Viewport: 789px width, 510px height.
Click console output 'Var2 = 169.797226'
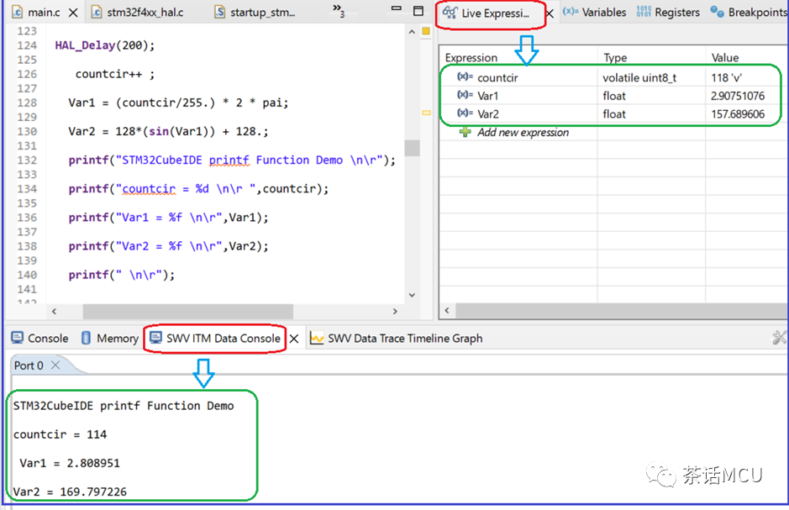(x=70, y=492)
